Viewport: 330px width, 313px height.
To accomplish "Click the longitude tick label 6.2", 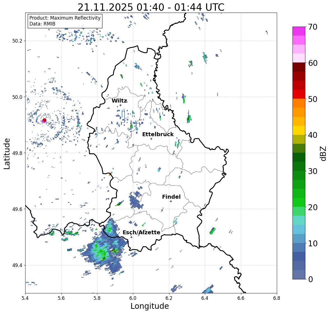I will click(169, 298).
